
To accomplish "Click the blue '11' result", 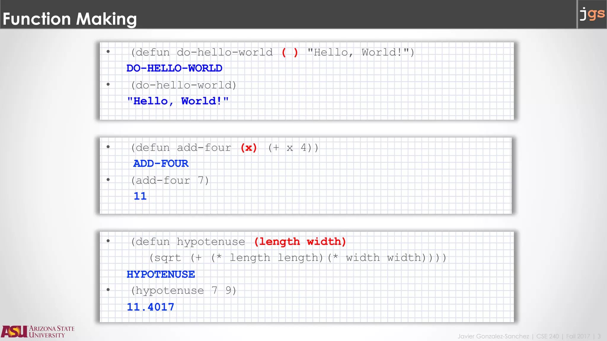I will (x=140, y=196).
